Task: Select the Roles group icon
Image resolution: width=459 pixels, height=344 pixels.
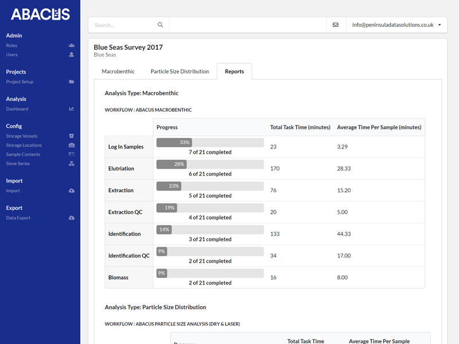Action: 71,45
